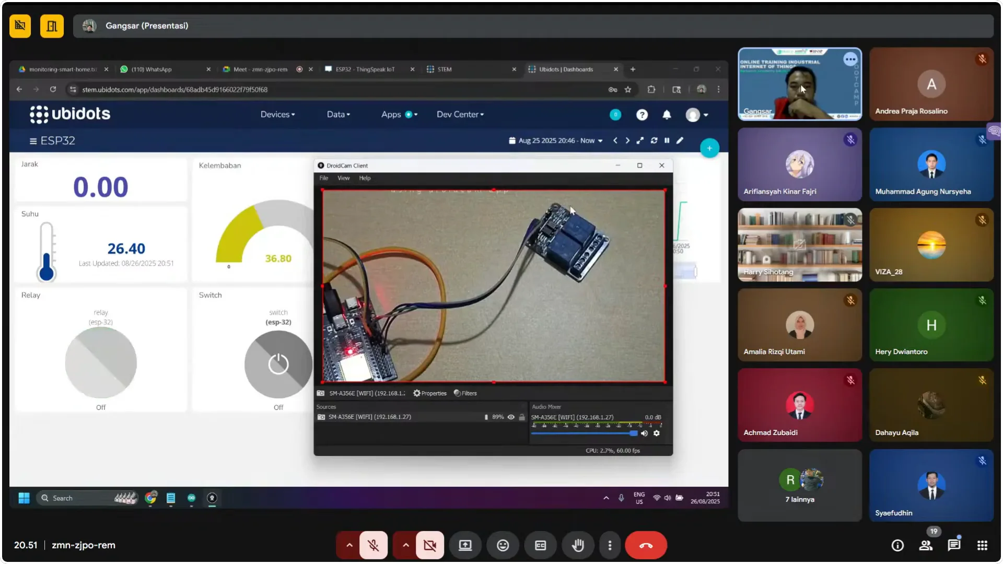
Task: Add new widget with plus button
Action: tap(709, 148)
